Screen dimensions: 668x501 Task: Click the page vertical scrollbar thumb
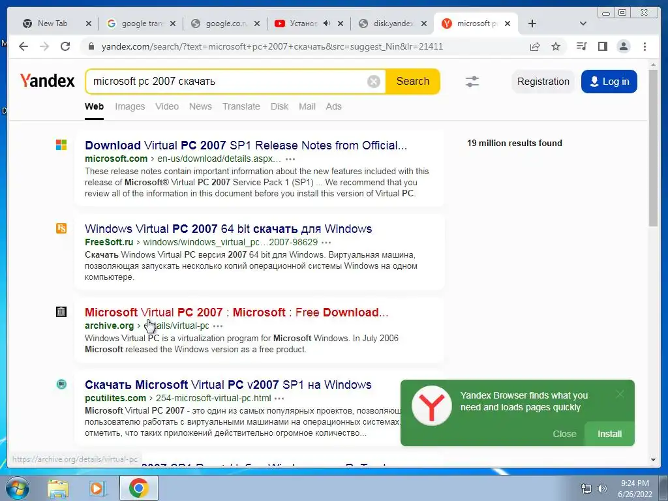653,148
